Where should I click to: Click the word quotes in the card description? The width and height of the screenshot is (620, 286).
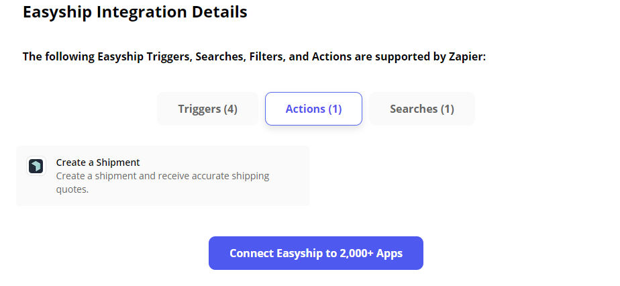pyautogui.click(x=72, y=189)
